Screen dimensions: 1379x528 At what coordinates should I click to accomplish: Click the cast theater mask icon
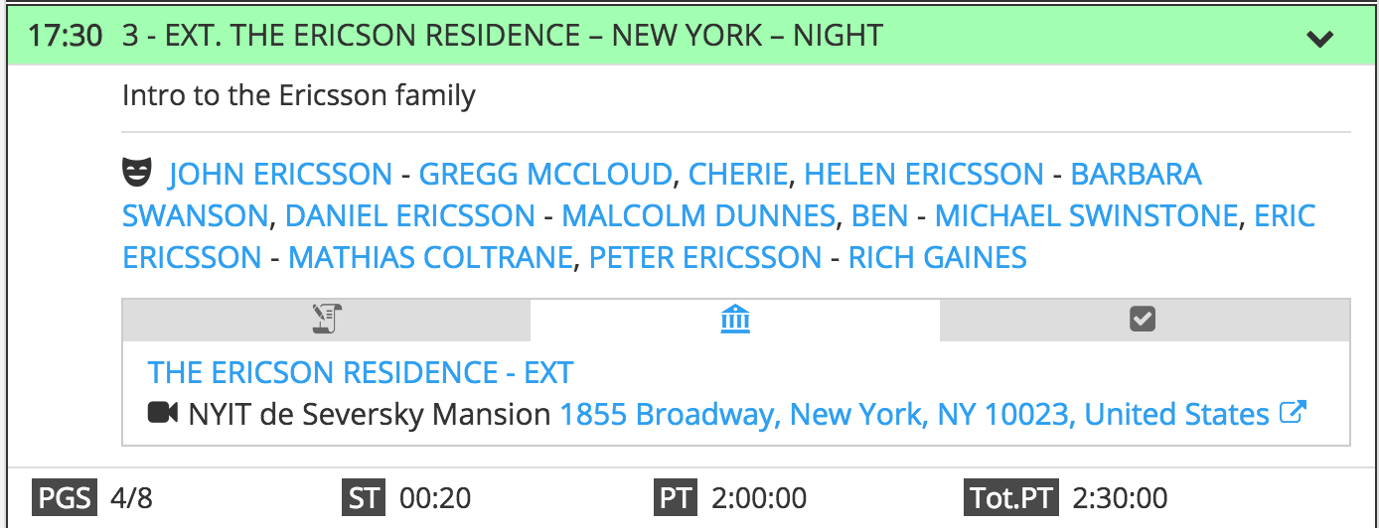[x=137, y=174]
